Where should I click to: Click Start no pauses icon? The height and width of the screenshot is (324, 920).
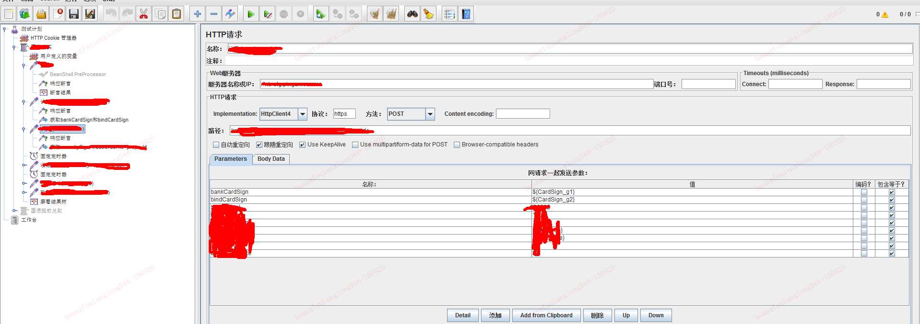268,14
